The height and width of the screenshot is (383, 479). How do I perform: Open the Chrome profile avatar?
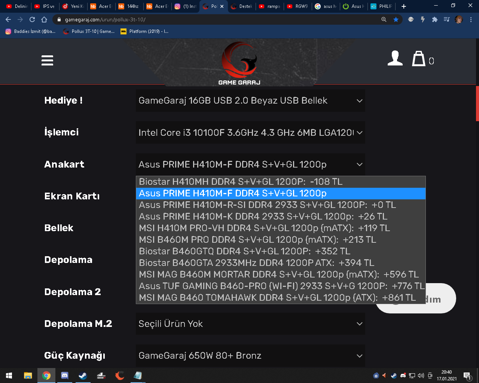459,19
